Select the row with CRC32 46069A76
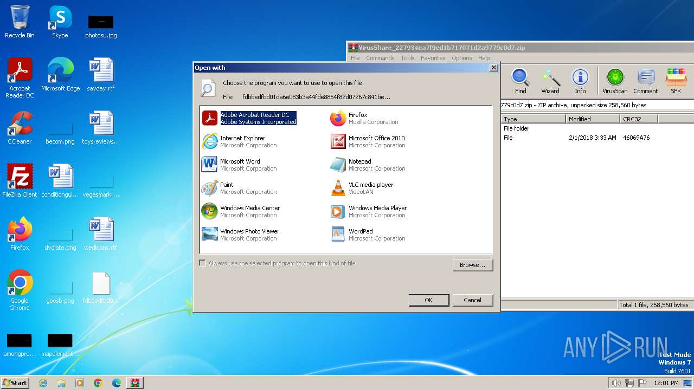 click(x=597, y=138)
